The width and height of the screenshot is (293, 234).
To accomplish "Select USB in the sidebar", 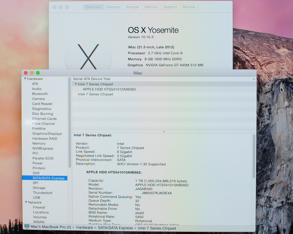I will tap(36, 197).
